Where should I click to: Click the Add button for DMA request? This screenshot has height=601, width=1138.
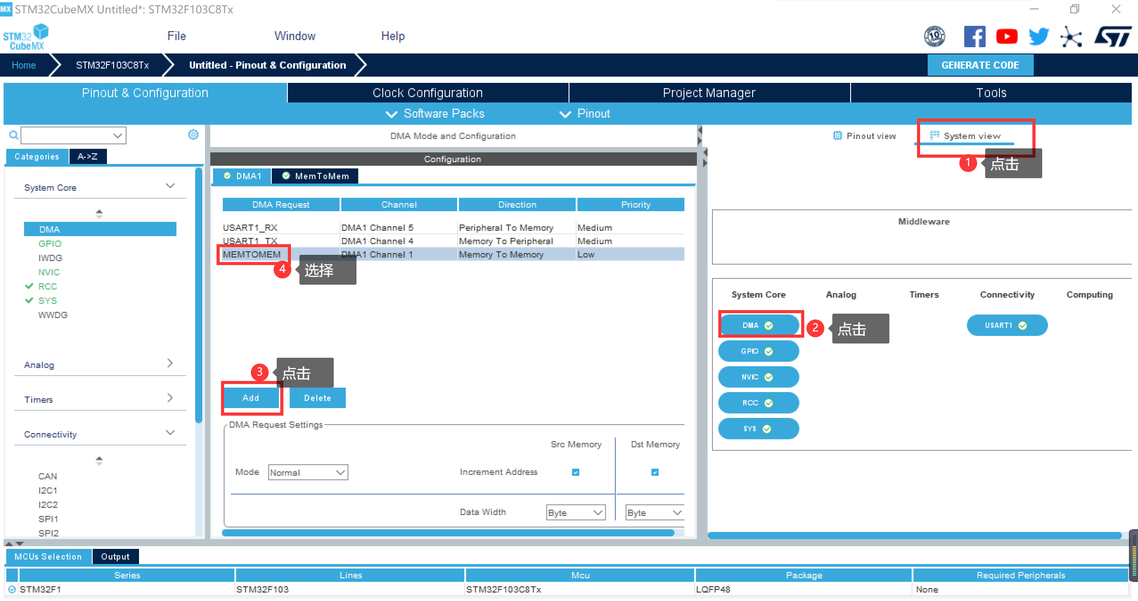pos(251,397)
